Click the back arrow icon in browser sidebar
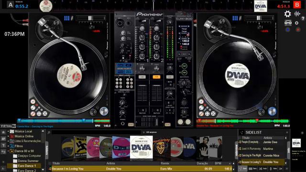The width and height of the screenshot is (306, 172). 3,152
